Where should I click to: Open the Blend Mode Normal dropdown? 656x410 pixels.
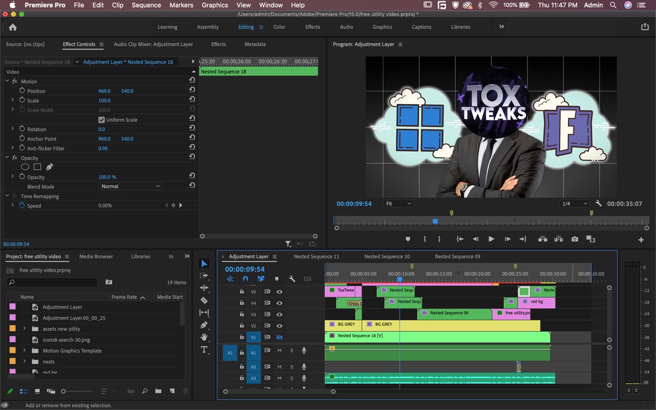pyautogui.click(x=131, y=186)
